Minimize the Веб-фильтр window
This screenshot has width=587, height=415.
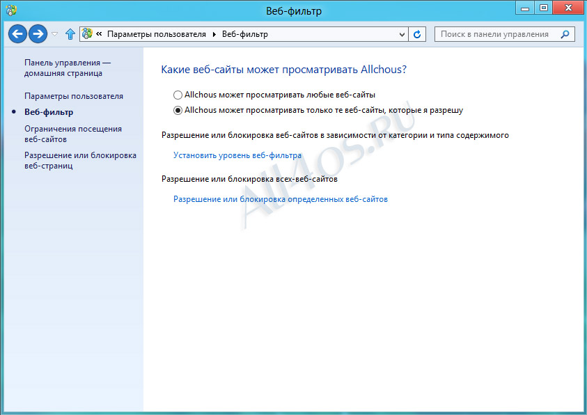(525, 8)
